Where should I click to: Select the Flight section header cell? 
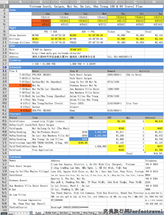click(x=86, y=28)
